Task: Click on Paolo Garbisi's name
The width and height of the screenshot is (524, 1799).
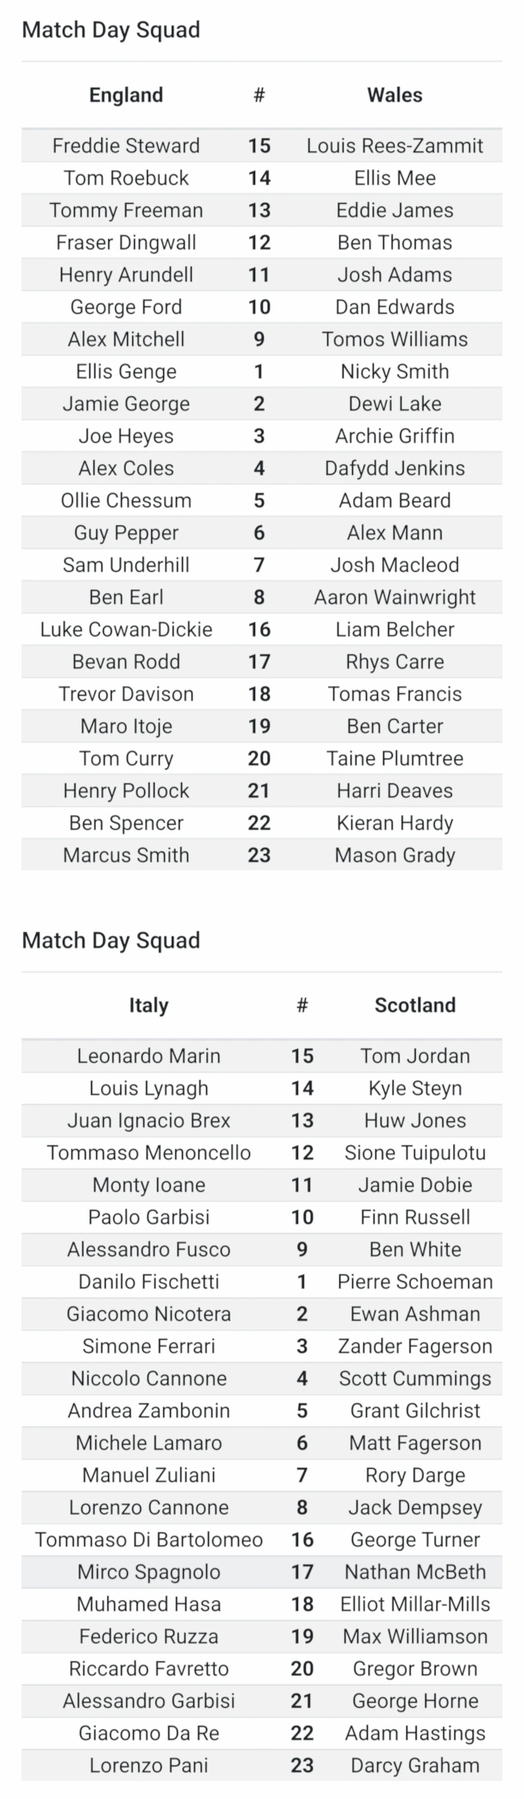Action: point(149,1217)
